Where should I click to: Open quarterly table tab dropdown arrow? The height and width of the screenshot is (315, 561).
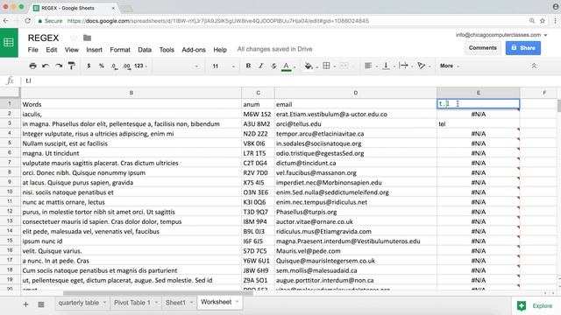coord(104,302)
